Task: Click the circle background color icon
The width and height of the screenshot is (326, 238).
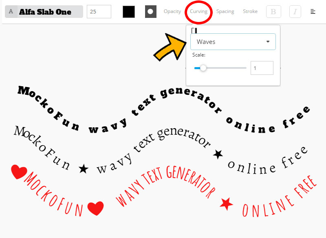Action: [150, 12]
